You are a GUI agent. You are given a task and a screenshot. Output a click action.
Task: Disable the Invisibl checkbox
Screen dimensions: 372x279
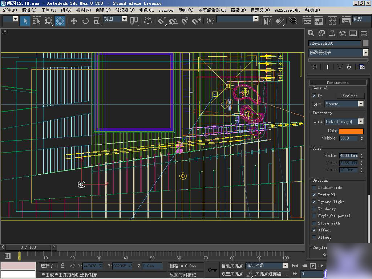tap(314, 195)
